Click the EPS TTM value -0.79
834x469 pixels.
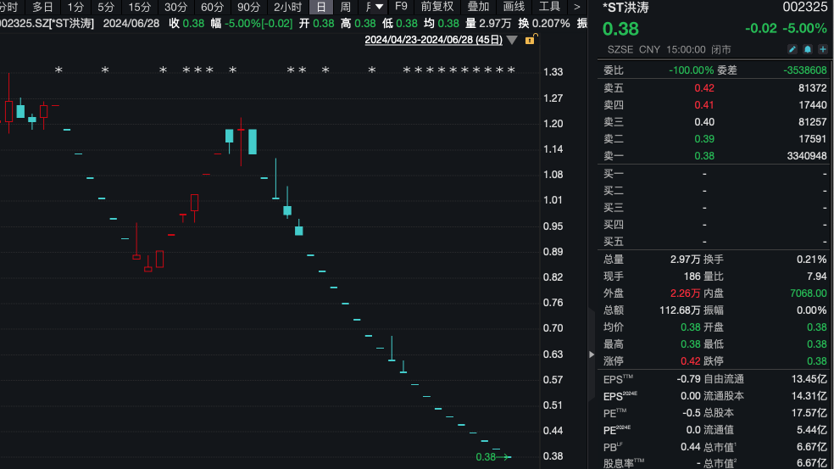click(688, 379)
